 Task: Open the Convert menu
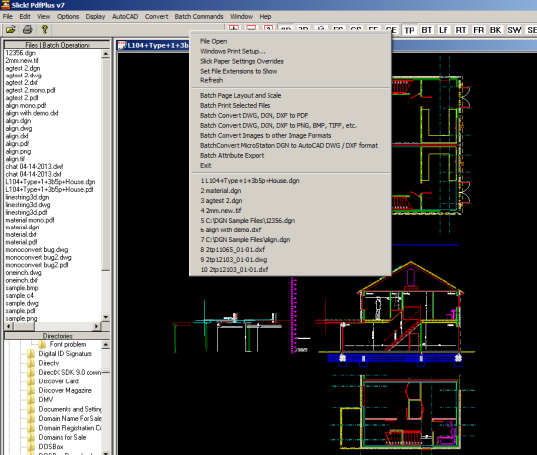156,17
